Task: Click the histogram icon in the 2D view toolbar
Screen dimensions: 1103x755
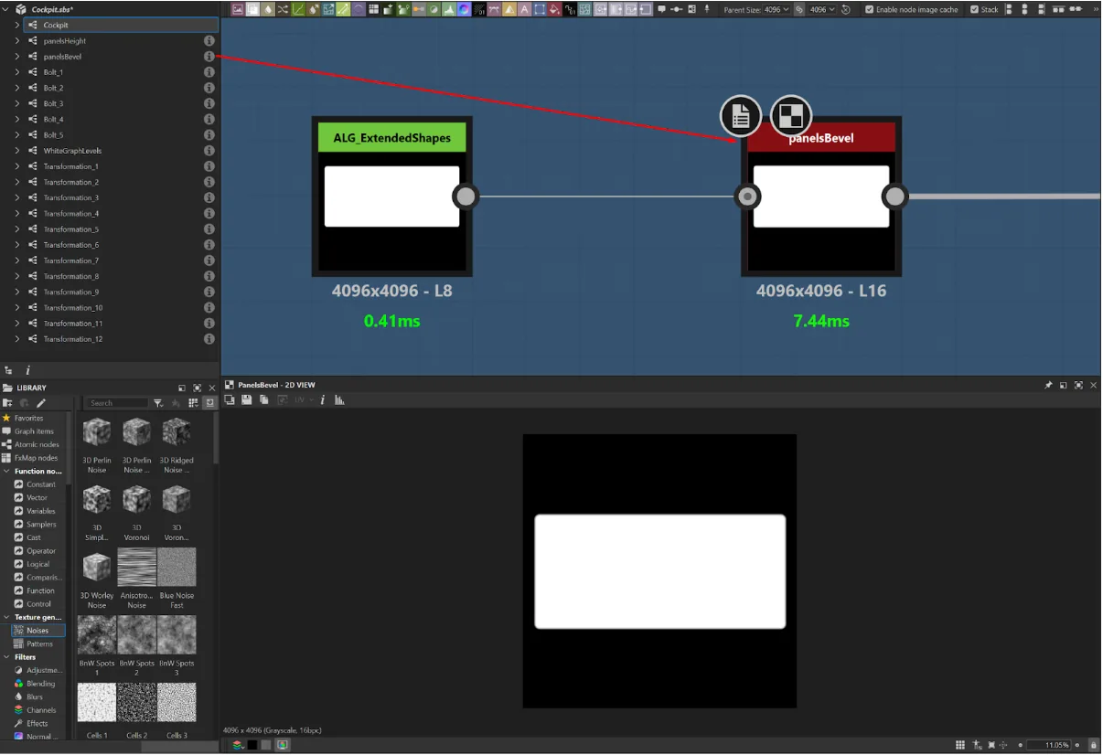Action: coord(339,399)
